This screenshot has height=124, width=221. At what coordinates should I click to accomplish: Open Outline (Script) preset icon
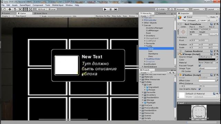[214, 75]
